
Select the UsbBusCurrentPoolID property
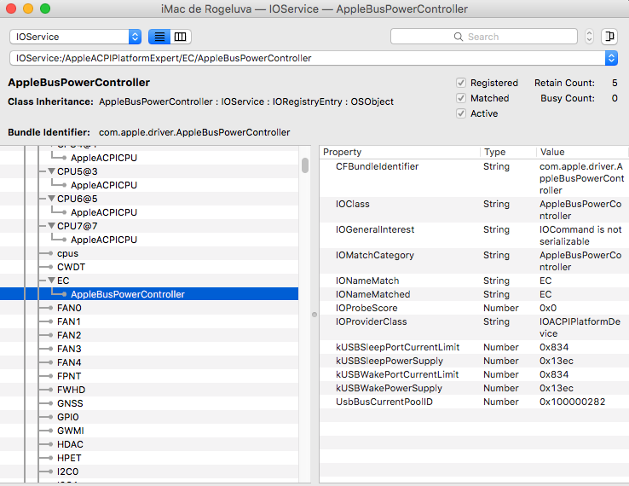474,402
